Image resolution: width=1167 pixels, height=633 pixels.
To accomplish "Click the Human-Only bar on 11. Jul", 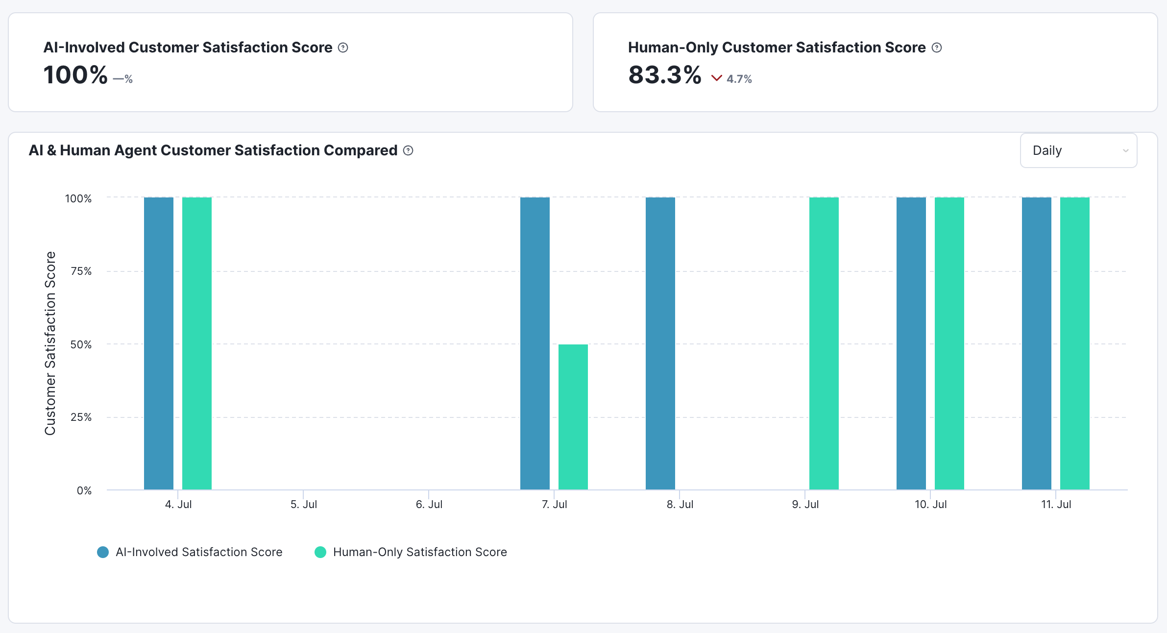I will pos(1074,343).
